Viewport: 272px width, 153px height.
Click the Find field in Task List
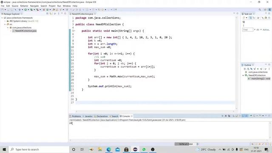click(248, 30)
